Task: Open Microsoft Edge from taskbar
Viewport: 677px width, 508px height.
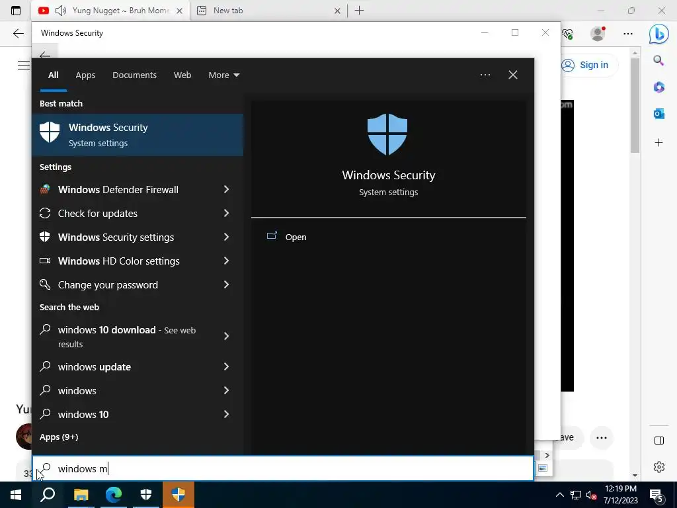Action: pyautogui.click(x=114, y=495)
